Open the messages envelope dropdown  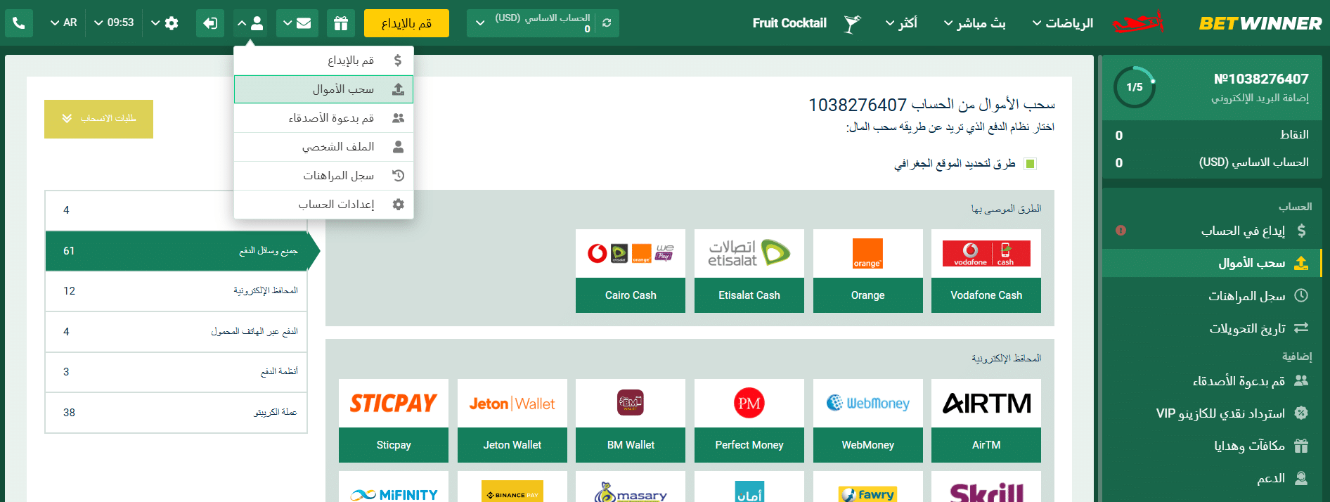click(x=297, y=23)
